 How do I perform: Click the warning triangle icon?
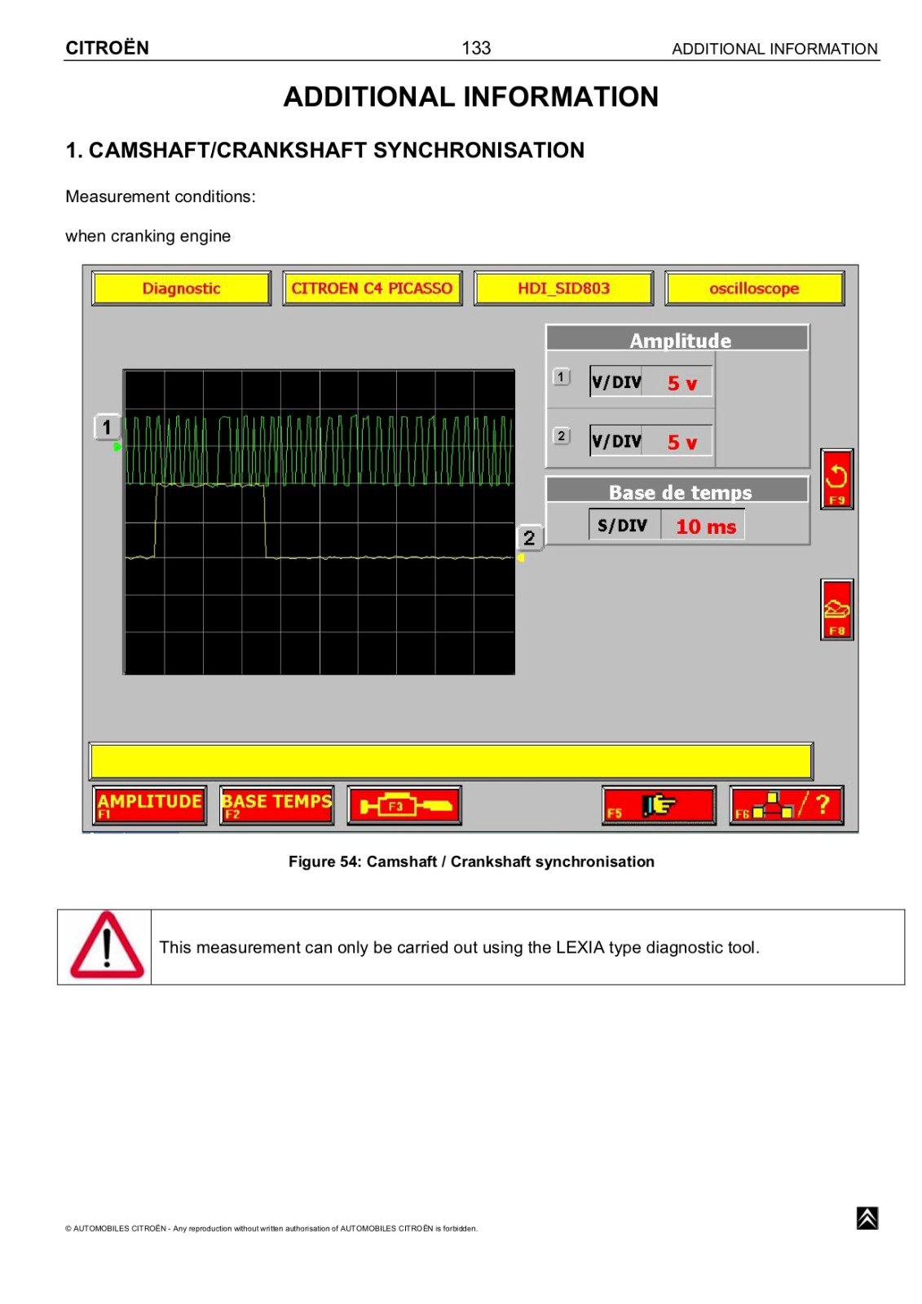(107, 945)
